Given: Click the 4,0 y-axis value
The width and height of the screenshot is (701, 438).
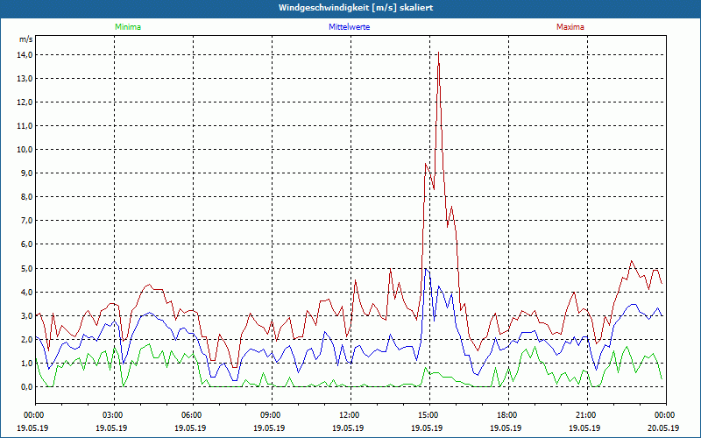Looking at the screenshot, I should coord(26,293).
